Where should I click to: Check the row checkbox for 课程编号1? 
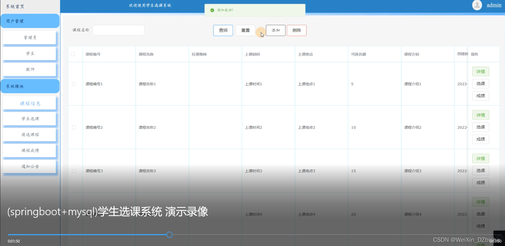(x=74, y=84)
